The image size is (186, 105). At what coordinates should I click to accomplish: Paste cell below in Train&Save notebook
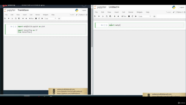pos(19,18)
